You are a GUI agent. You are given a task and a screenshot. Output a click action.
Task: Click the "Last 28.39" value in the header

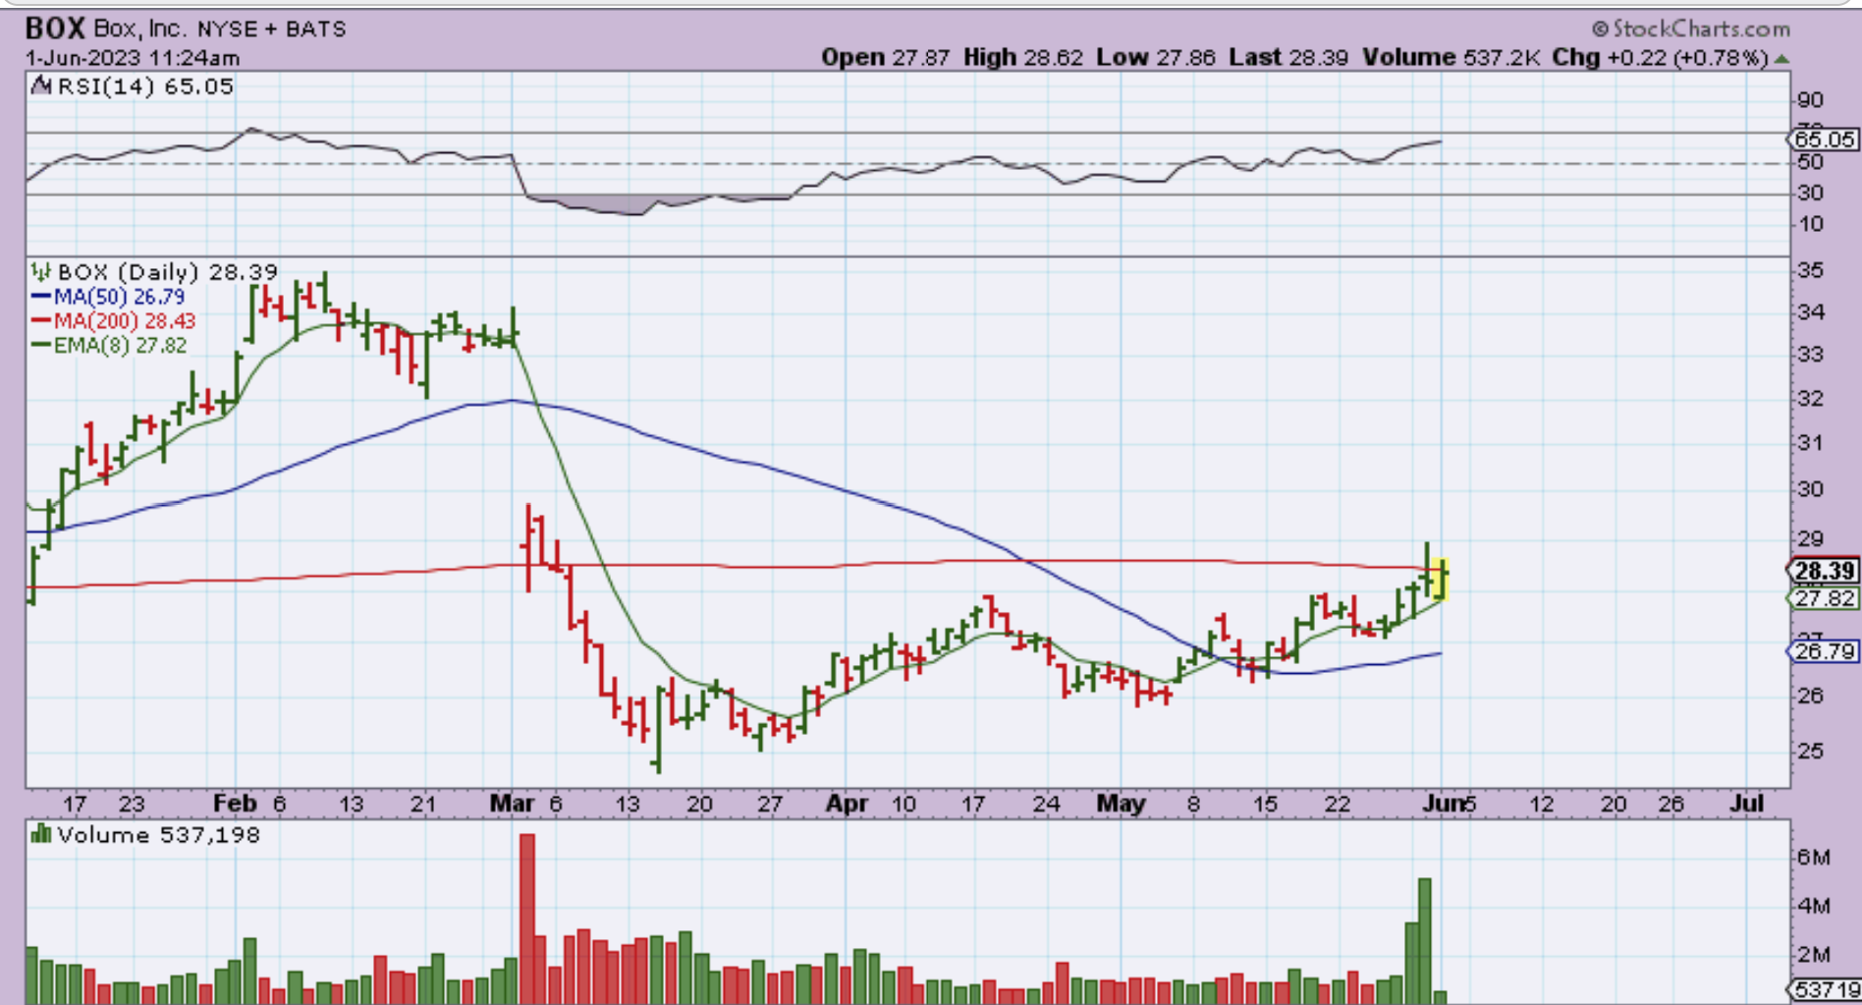tap(1288, 58)
